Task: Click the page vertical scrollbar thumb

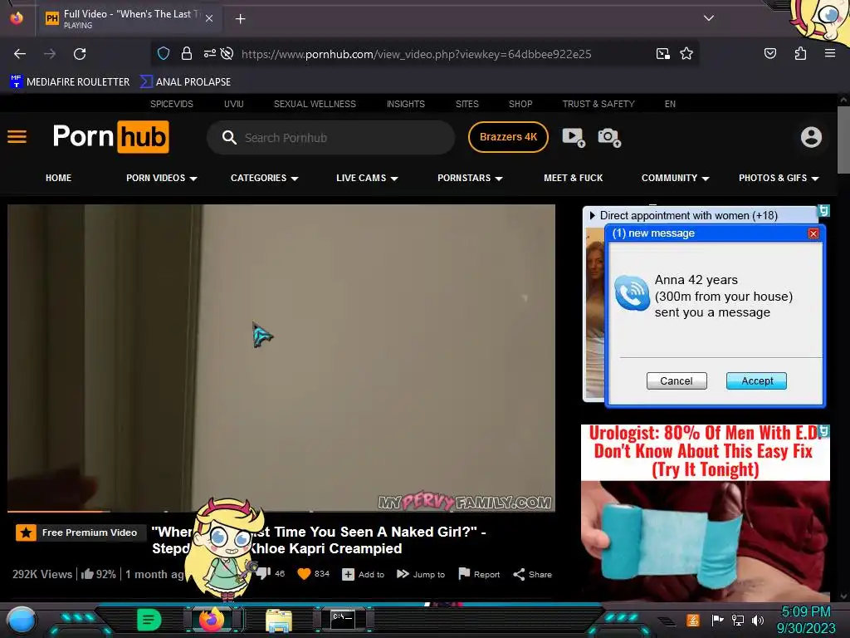Action: [x=843, y=140]
